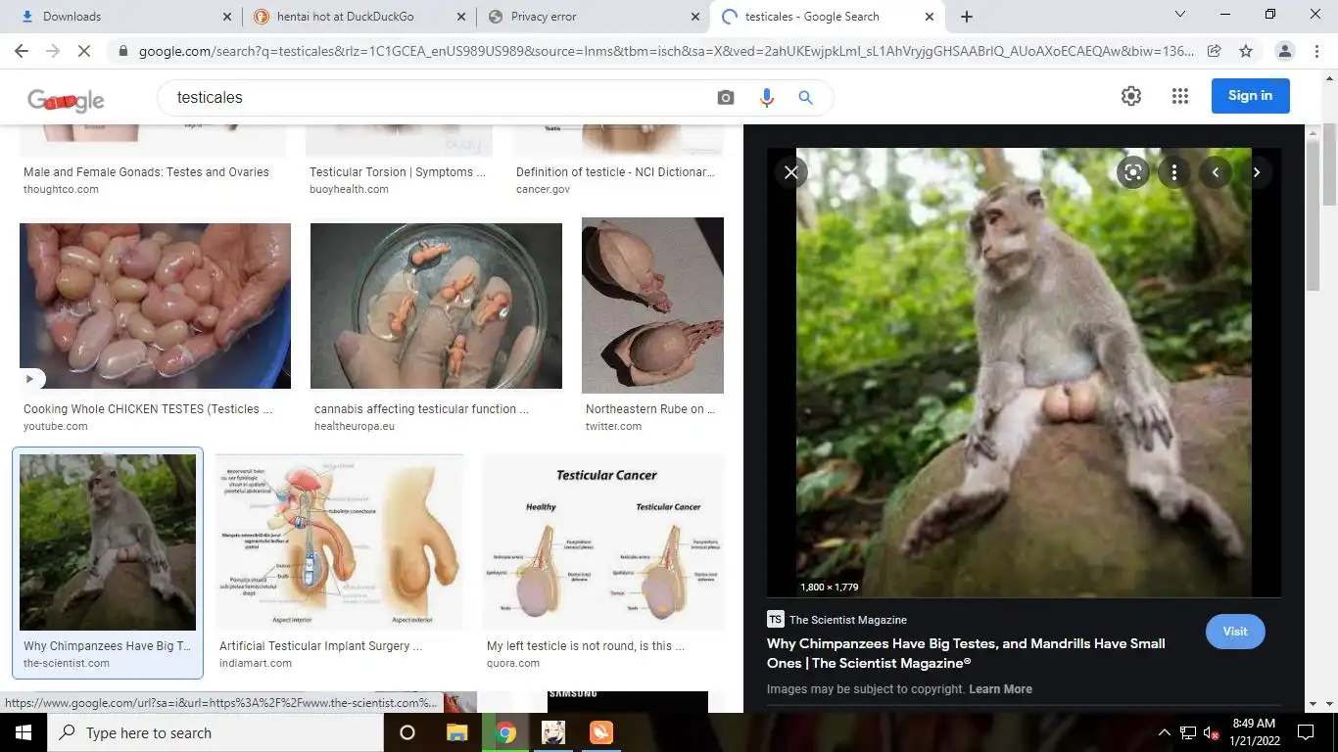The image size is (1338, 752).
Task: Open Cortana circle on taskbar
Action: click(407, 732)
